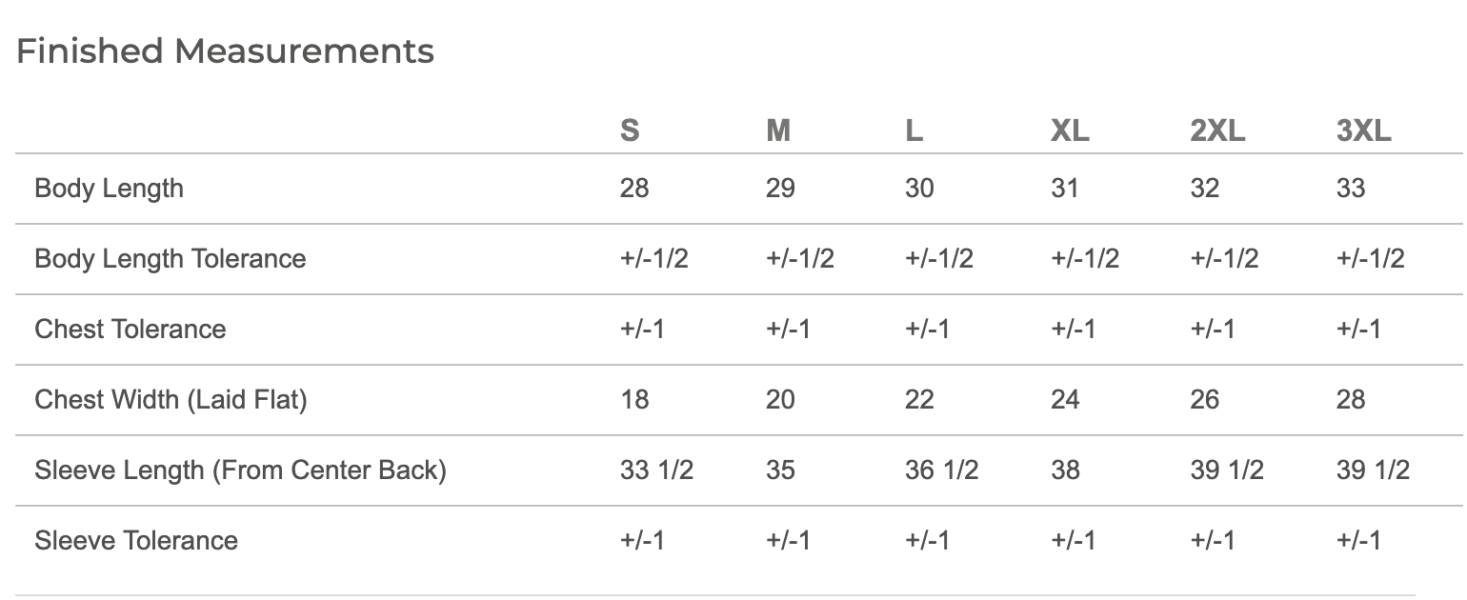Click Sleeve Length value 36 1/2 for L
This screenshot has height=600, width=1467.
coord(942,470)
